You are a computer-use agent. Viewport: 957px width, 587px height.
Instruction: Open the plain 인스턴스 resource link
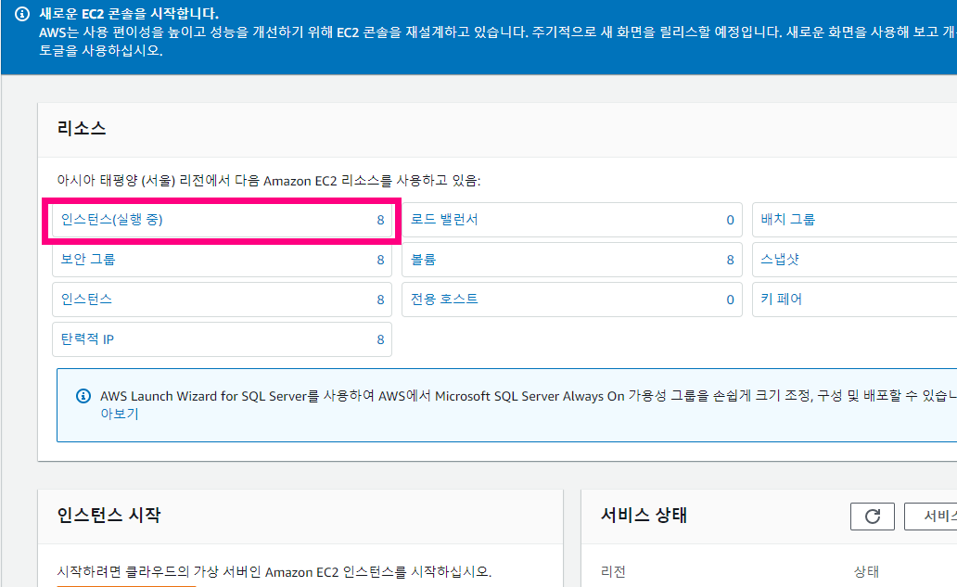coord(86,299)
